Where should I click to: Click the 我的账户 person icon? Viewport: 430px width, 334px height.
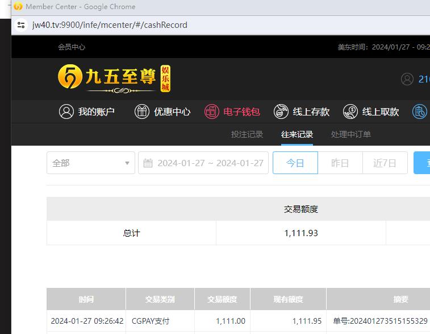pyautogui.click(x=66, y=112)
